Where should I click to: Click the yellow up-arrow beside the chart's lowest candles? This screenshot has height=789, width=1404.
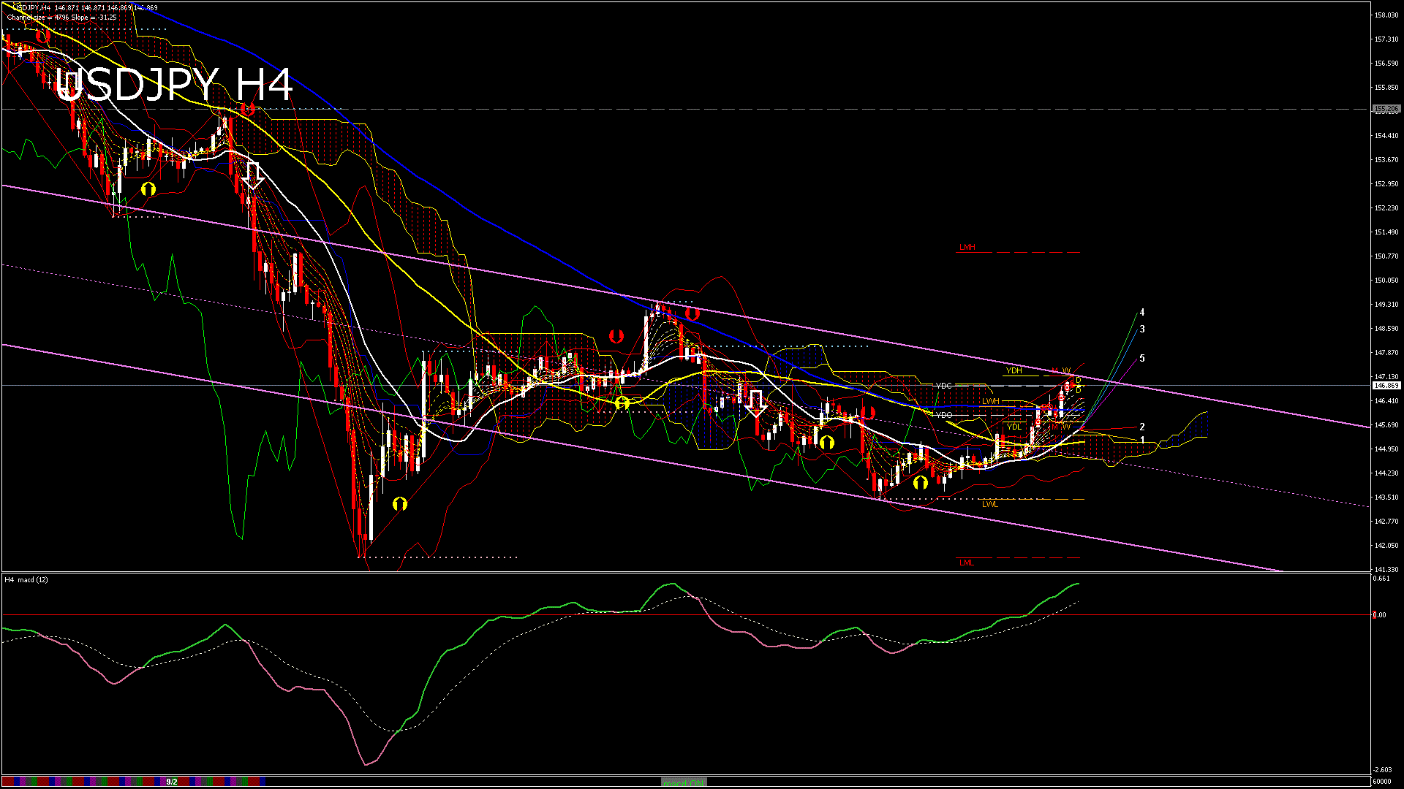pos(400,503)
